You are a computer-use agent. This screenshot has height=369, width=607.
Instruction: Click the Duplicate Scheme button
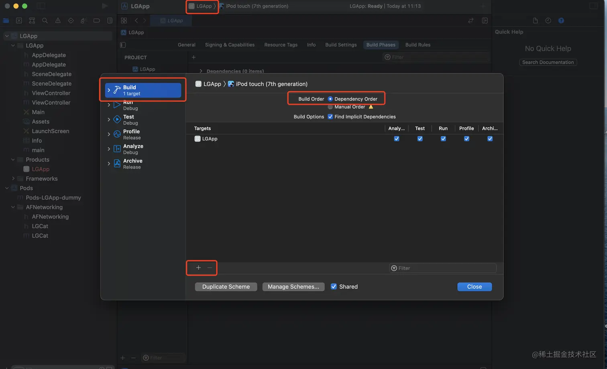click(x=226, y=287)
